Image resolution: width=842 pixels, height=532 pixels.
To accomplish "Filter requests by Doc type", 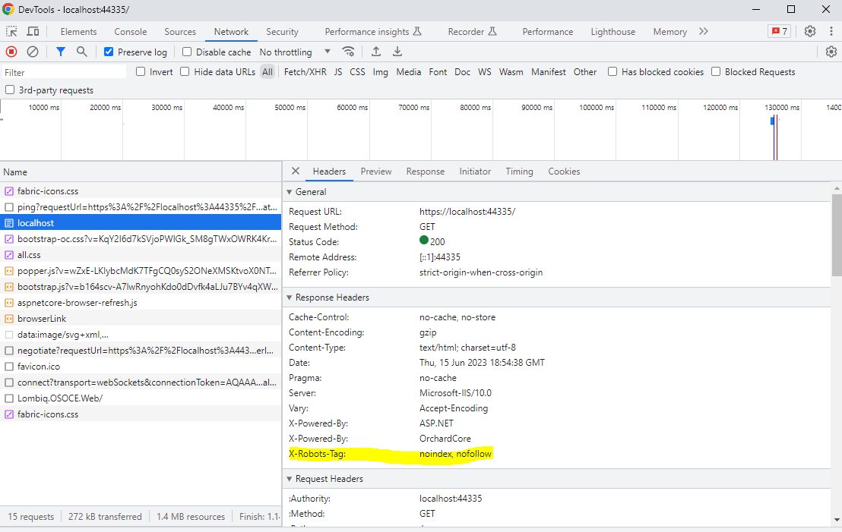I will (462, 72).
